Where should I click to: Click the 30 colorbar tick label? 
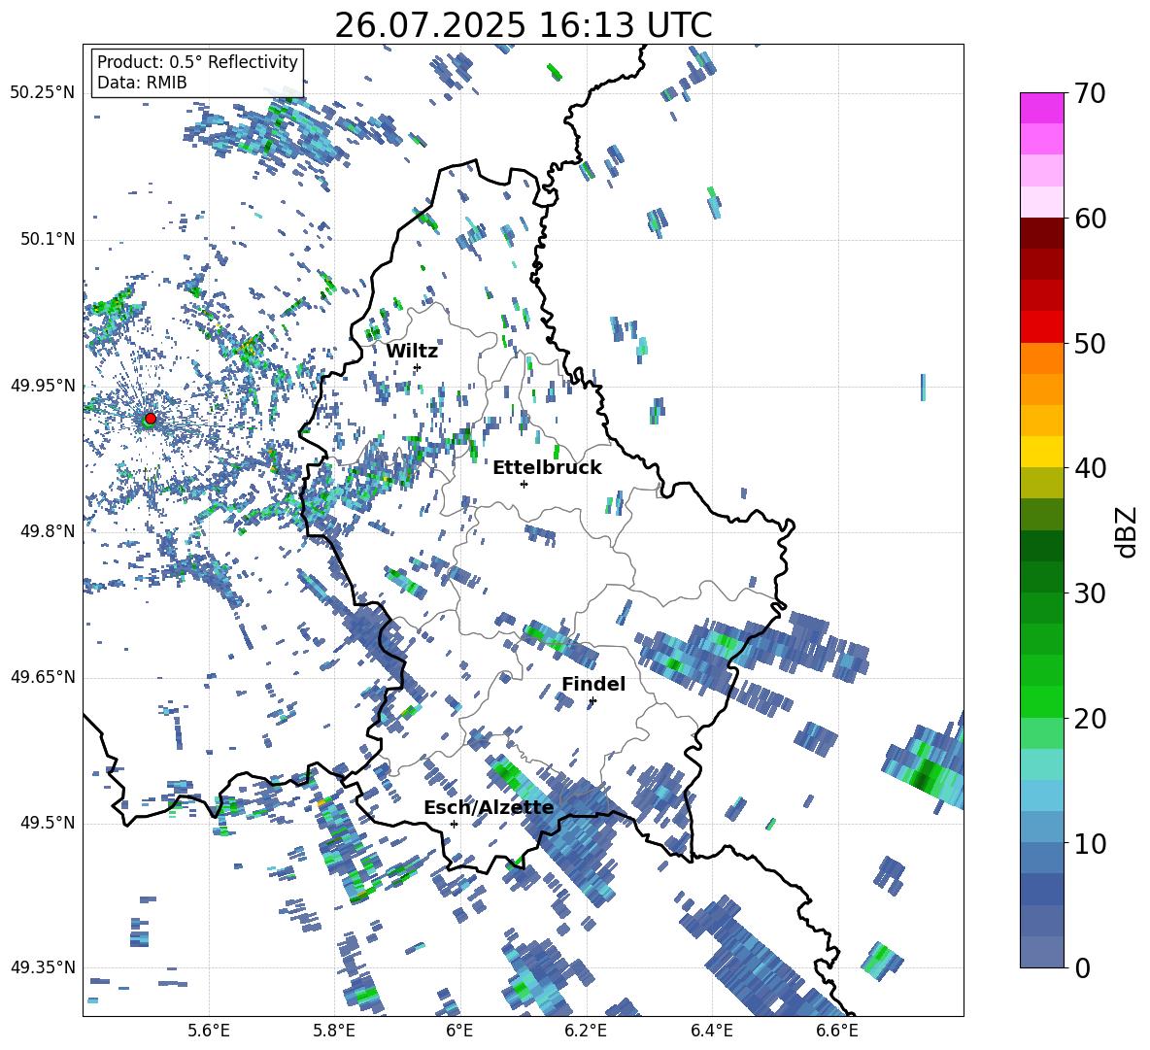pos(1090,593)
